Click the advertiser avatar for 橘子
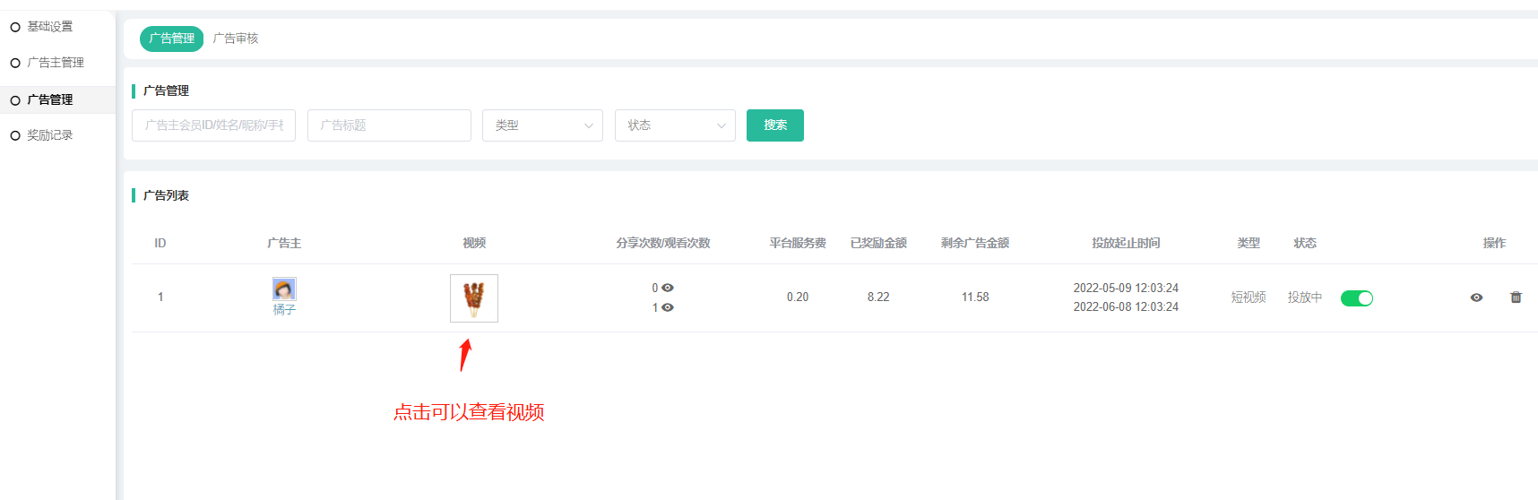Image resolution: width=1538 pixels, height=500 pixels. point(284,289)
